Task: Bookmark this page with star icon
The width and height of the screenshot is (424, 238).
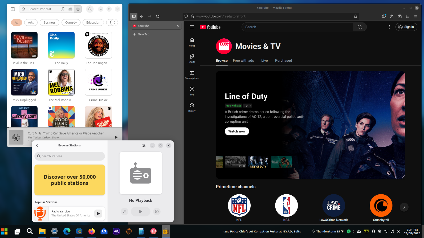Action: point(355,16)
